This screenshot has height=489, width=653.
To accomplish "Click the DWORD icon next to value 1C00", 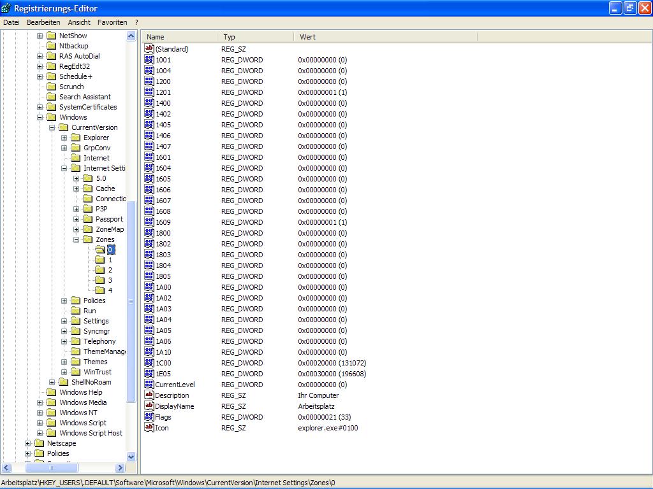I will (x=149, y=363).
